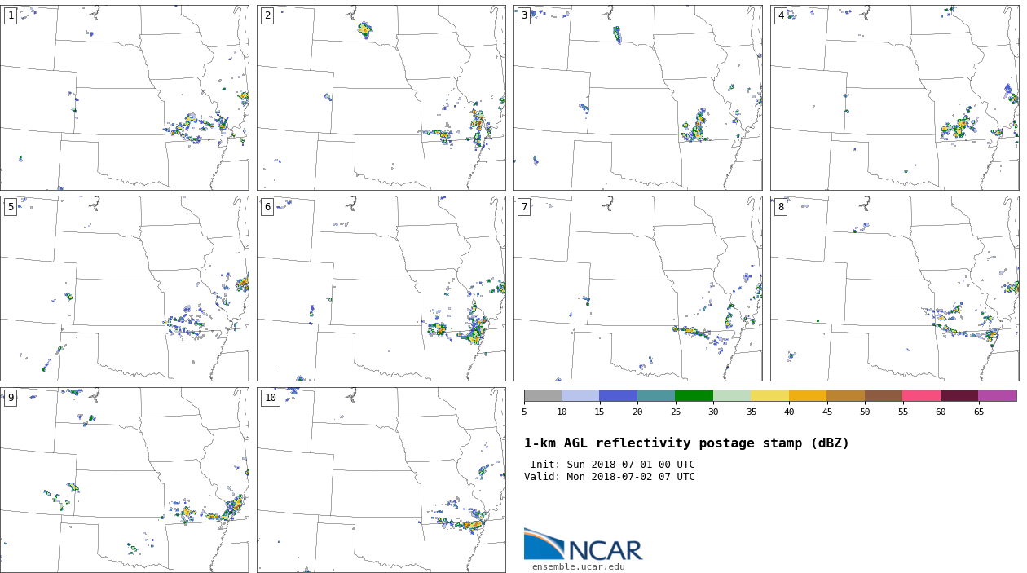Select the pink 55–60 dBZ swatch
The image size is (1027, 573).
tap(921, 395)
